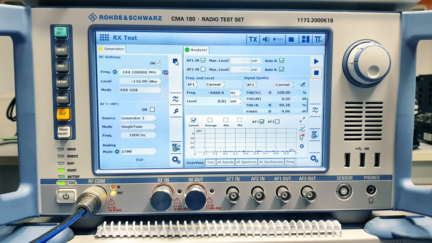Expand the spectrum graph to full size
The image size is (432, 243).
pyautogui.click(x=302, y=120)
